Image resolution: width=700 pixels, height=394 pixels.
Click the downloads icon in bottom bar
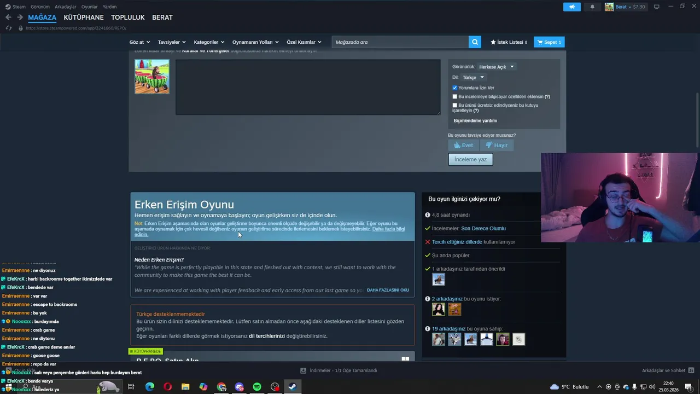pos(304,370)
